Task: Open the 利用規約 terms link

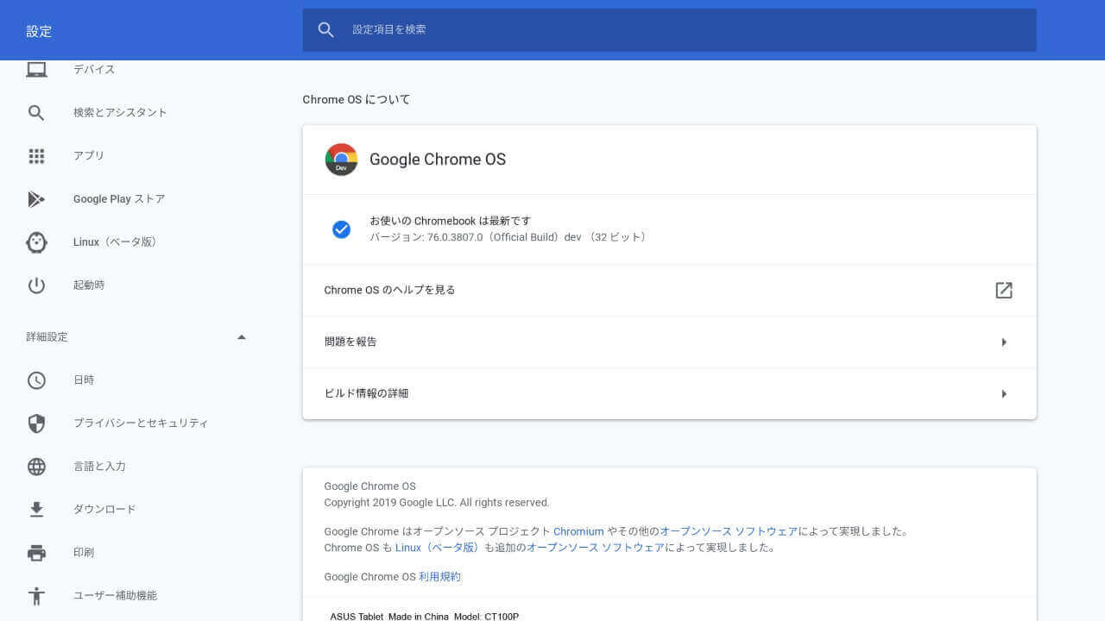Action: click(439, 577)
